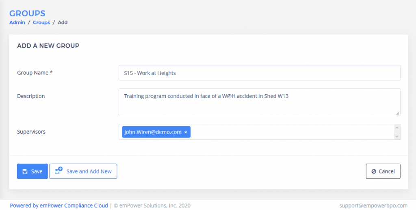
Task: Click the circle-slash icon on Cancel
Action: point(374,171)
